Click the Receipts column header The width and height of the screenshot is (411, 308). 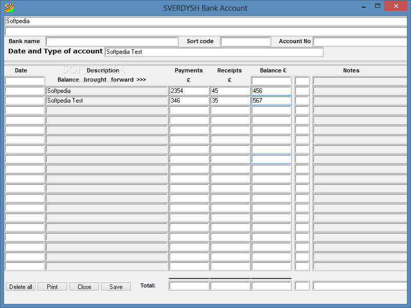229,70
